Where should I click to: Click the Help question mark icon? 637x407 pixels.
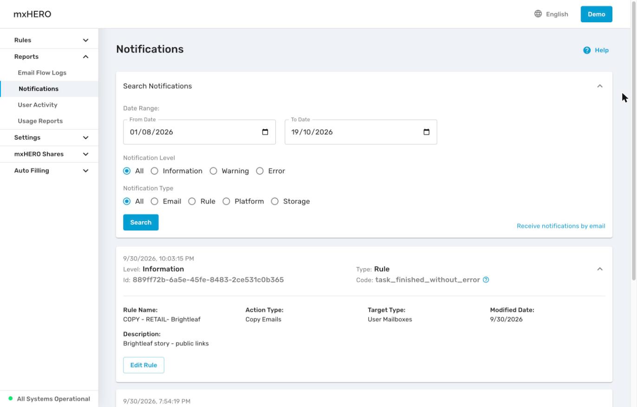587,50
